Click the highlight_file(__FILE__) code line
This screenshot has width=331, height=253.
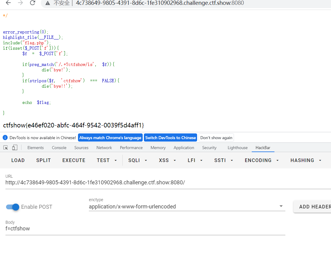click(33, 37)
